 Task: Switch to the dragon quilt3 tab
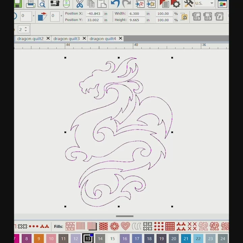pyautogui.click(x=66, y=38)
